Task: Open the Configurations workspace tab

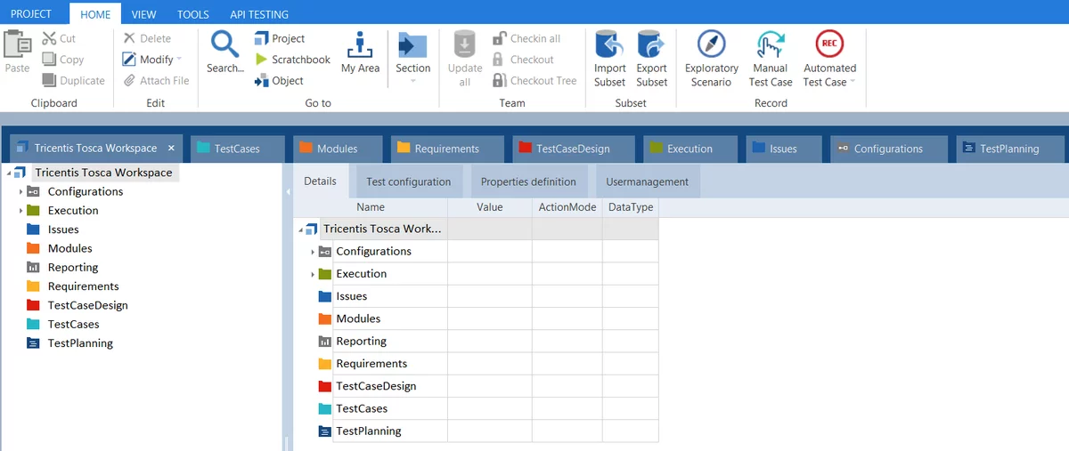Action: coord(888,149)
